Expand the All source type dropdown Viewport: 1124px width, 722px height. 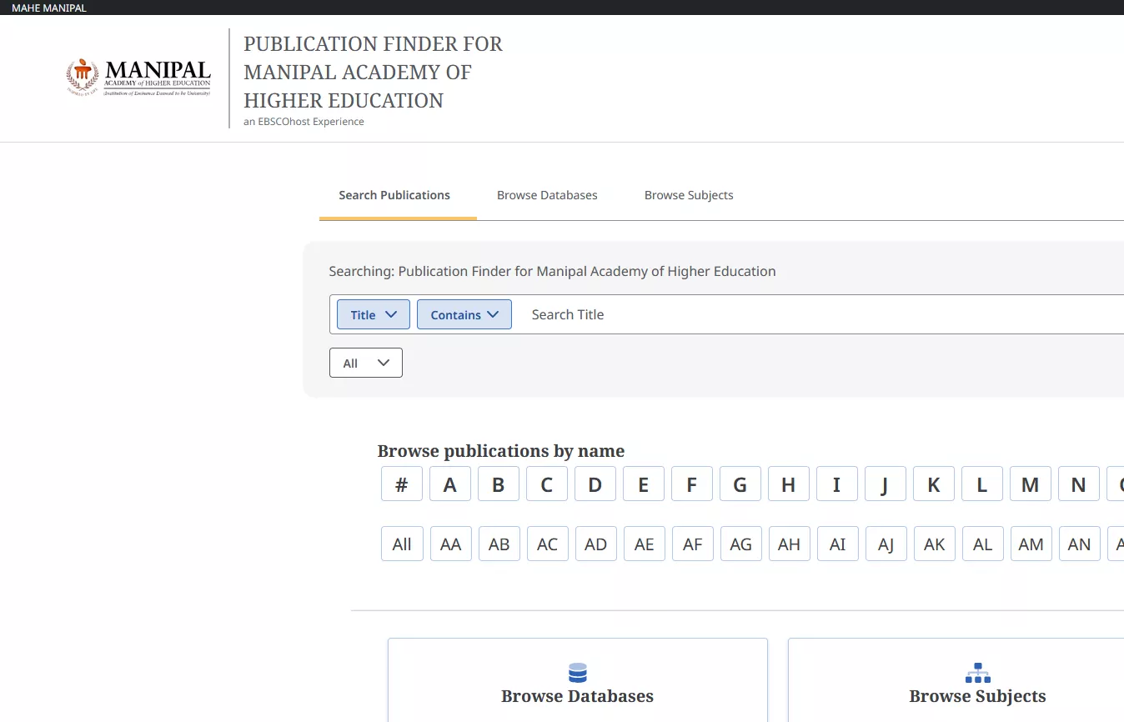click(365, 363)
